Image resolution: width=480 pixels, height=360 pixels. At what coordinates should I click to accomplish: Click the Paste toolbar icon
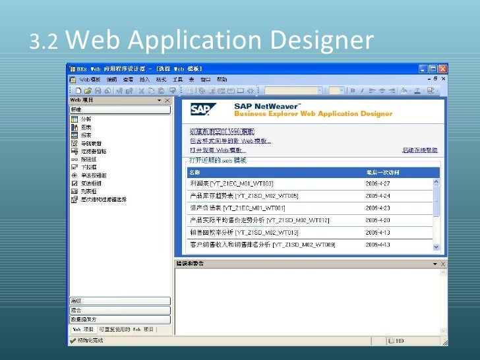(161, 90)
